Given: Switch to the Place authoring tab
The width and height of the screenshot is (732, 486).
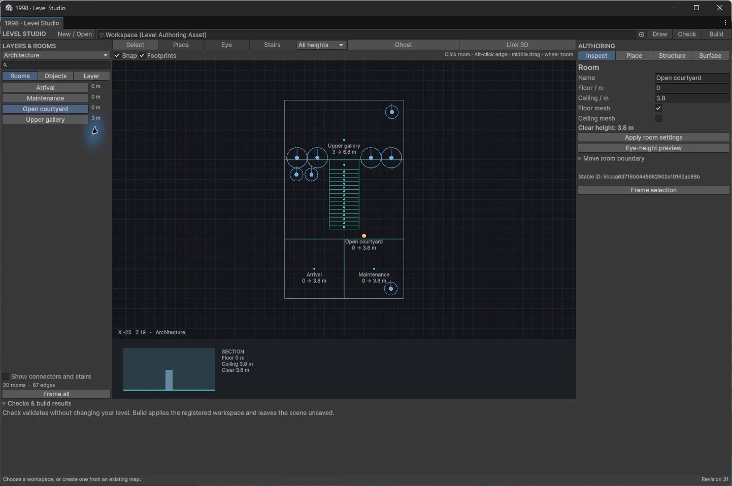Looking at the screenshot, I should [x=634, y=56].
